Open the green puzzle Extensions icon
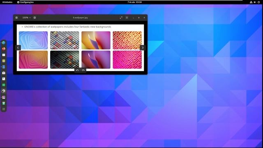 point(4,85)
